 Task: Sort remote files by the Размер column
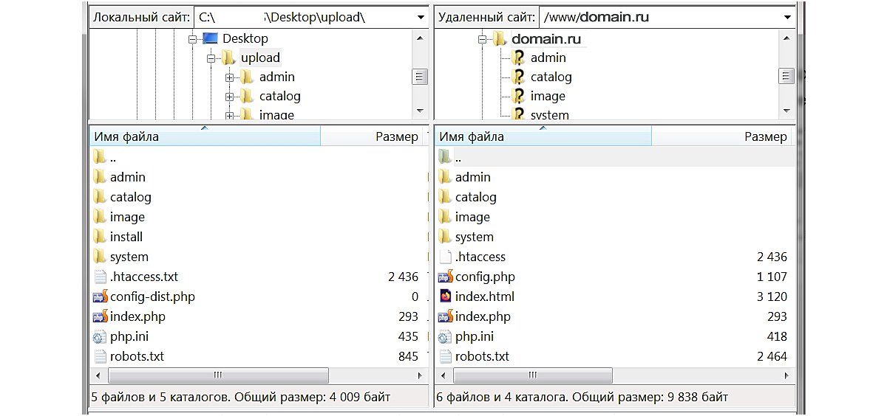coord(764,136)
